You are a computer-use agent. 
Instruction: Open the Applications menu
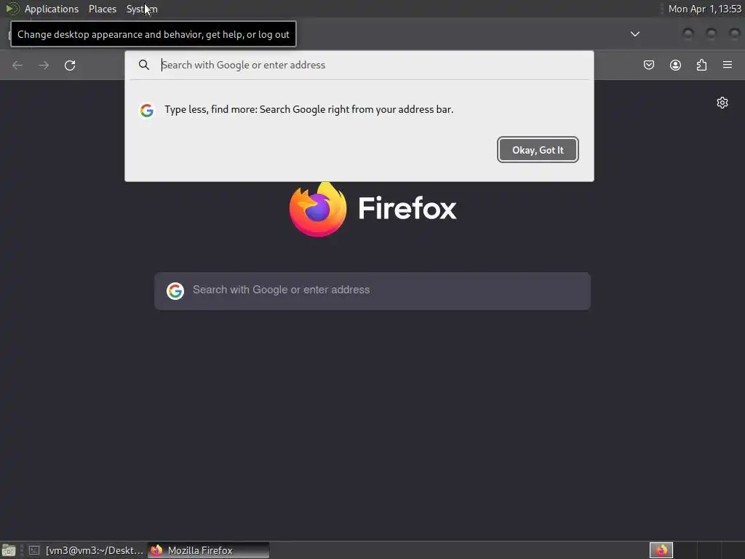[x=52, y=9]
